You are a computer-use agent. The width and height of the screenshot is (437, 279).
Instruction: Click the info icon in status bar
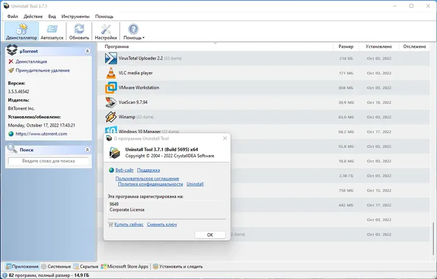click(4, 275)
